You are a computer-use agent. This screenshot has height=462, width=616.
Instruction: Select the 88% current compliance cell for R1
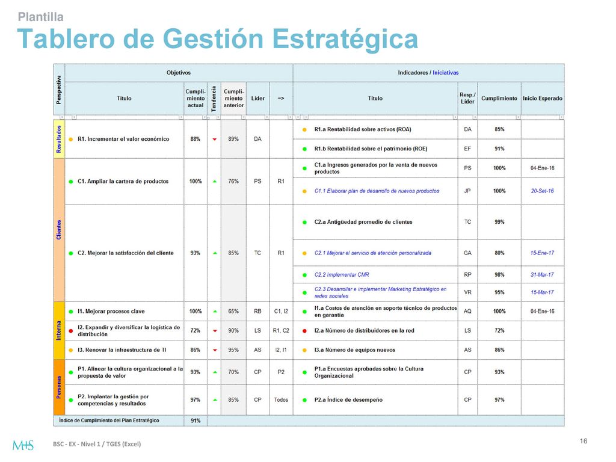tap(196, 139)
